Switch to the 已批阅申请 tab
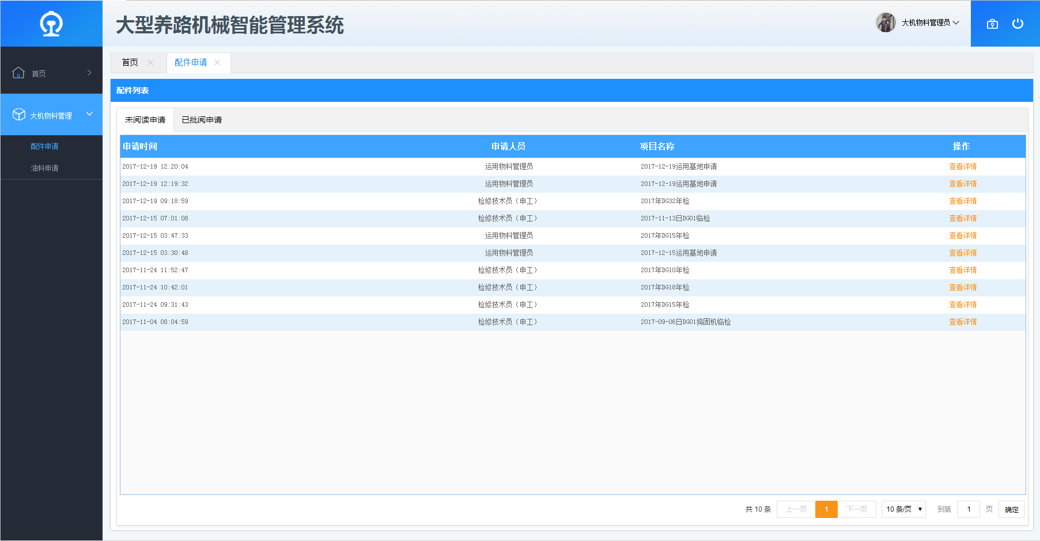This screenshot has width=1040, height=541. tap(202, 120)
